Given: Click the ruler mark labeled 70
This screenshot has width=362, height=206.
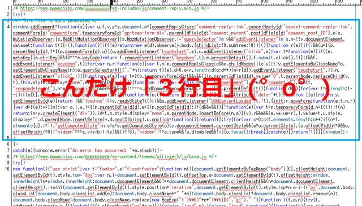Looking at the screenshot, I should coord(189,2).
